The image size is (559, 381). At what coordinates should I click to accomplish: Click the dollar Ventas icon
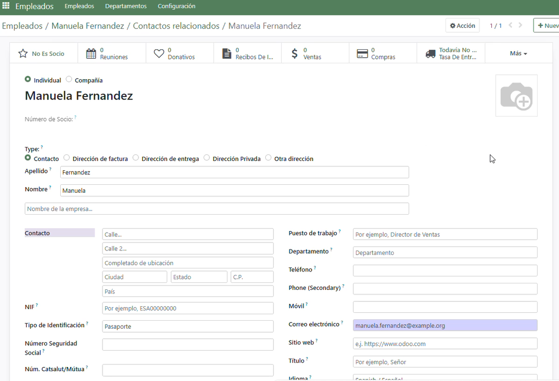point(295,53)
